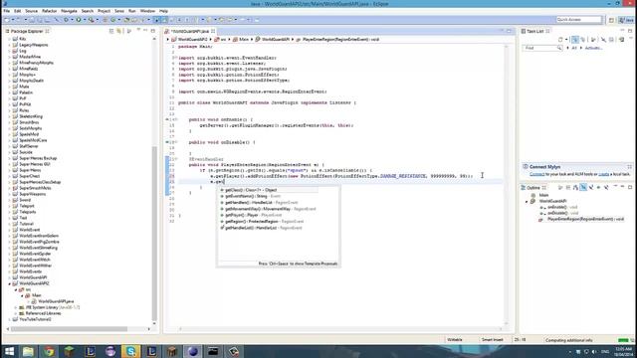Click the Quick Access field
This screenshot has width=637, height=358.
tap(579, 20)
